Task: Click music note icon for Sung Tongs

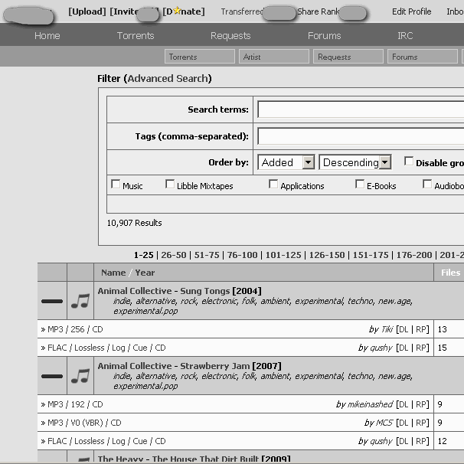Action: pyautogui.click(x=80, y=301)
